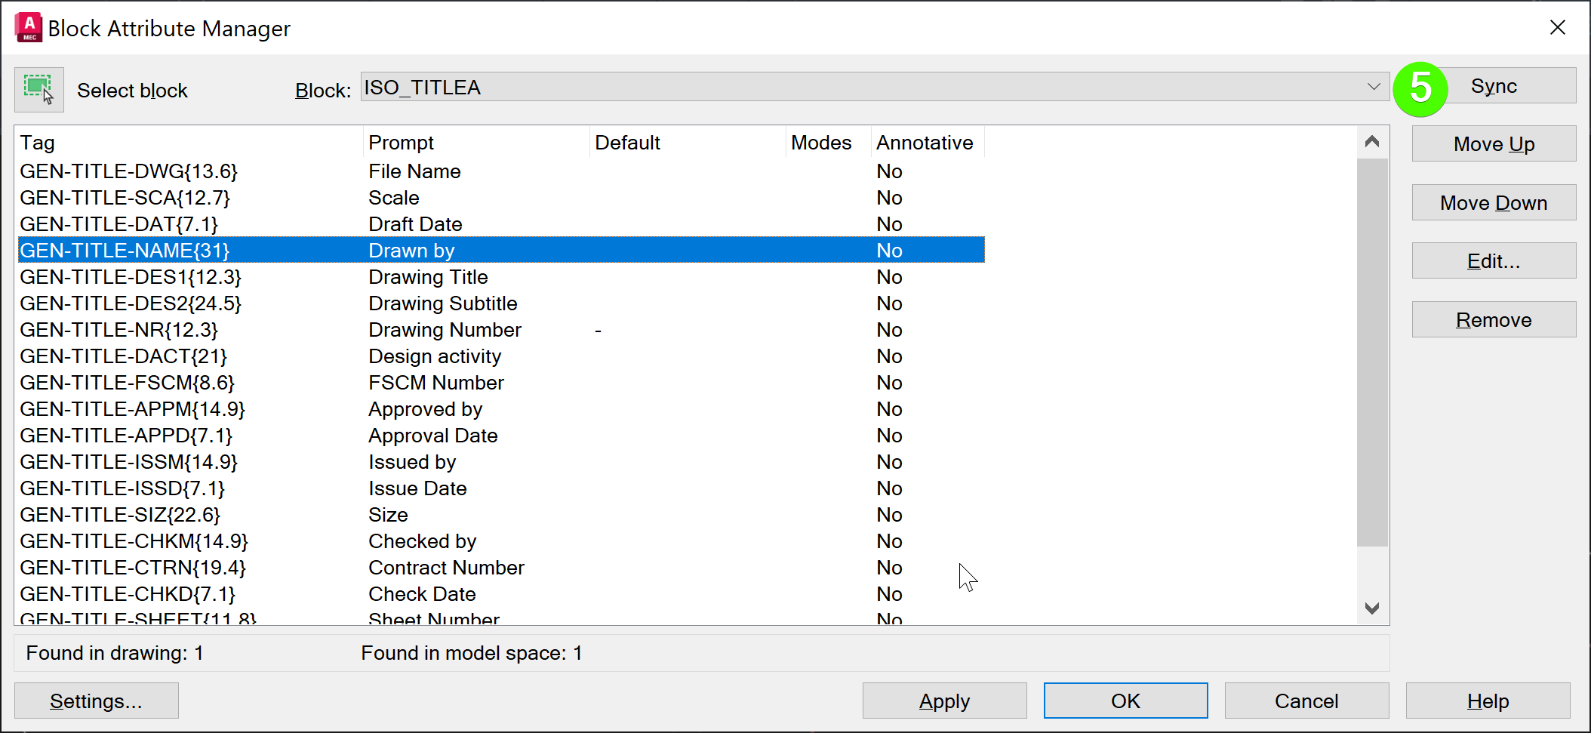The height and width of the screenshot is (733, 1591).
Task: Click the Select block icon button
Action: point(38,90)
